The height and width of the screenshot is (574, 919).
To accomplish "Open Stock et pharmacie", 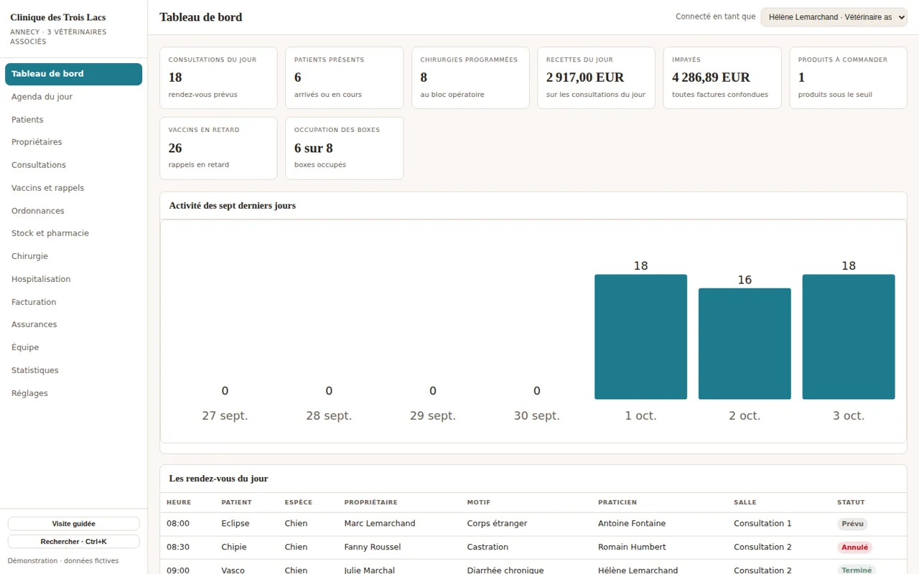I will click(73, 233).
